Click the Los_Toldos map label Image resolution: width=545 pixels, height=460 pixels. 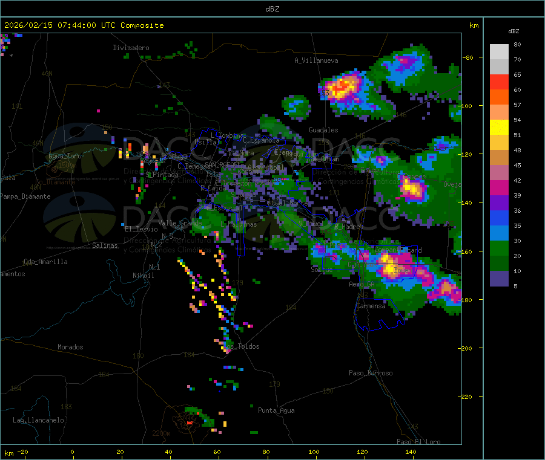pyautogui.click(x=241, y=346)
